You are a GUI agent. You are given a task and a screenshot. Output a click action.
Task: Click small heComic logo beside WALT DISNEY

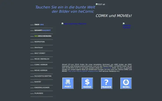[x=32, y=54]
